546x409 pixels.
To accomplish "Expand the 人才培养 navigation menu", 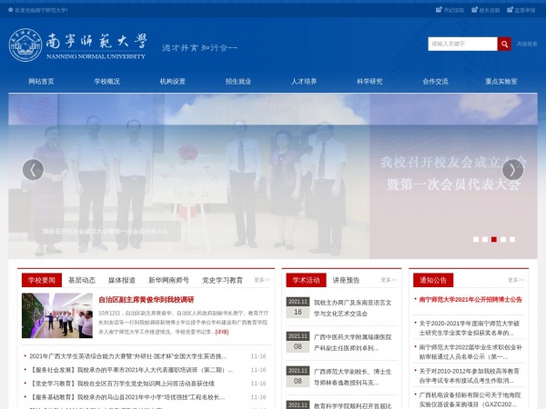I will [x=304, y=81].
